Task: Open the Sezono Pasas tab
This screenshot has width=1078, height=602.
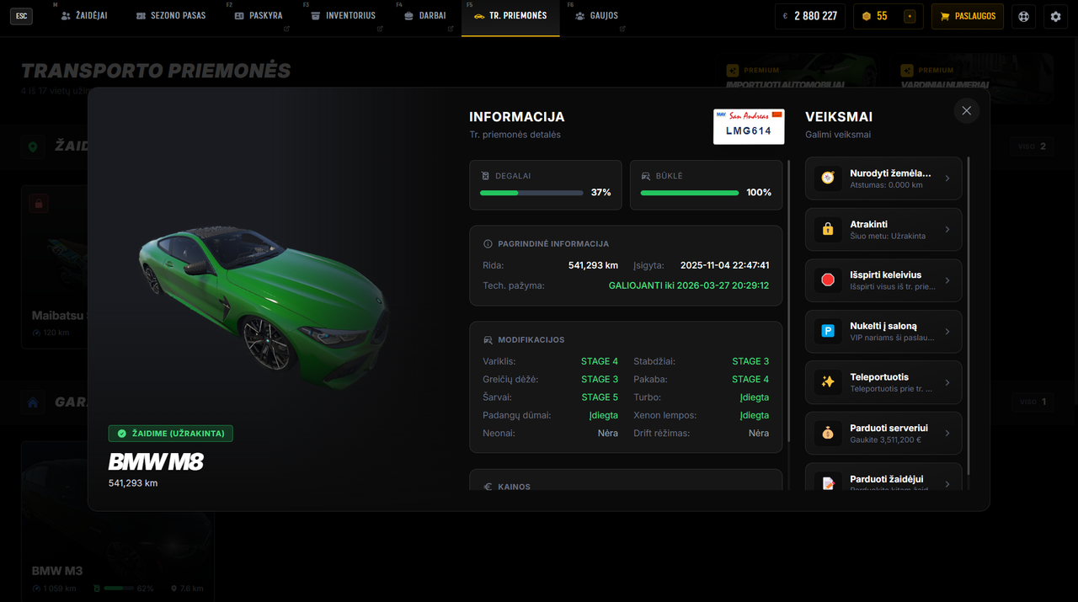Action: point(171,16)
